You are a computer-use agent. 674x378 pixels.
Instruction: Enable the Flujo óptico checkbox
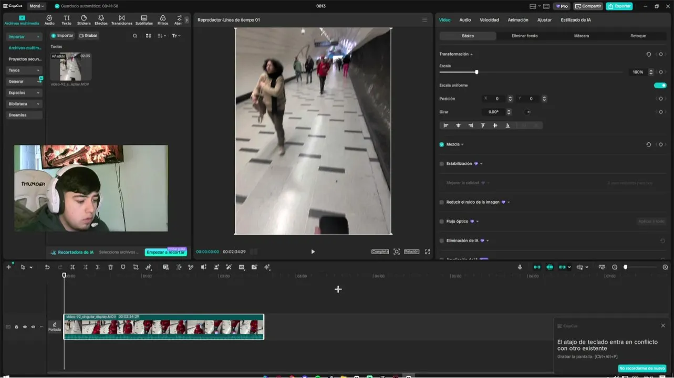tap(441, 222)
